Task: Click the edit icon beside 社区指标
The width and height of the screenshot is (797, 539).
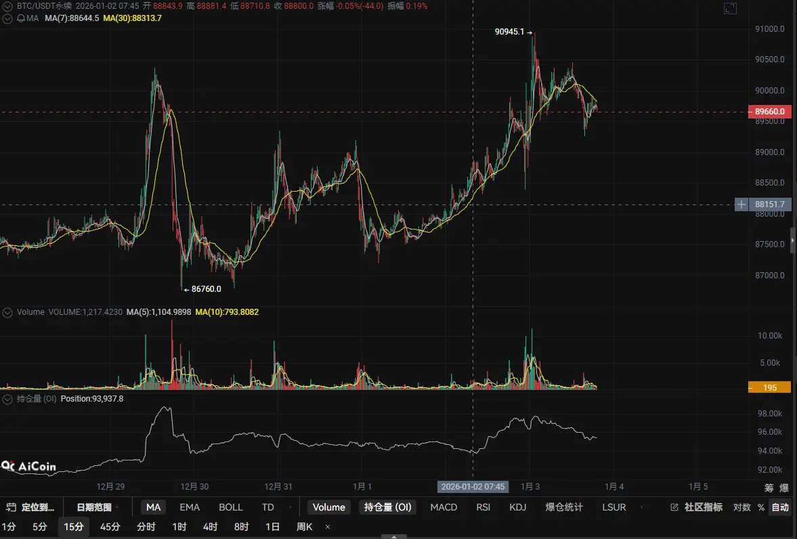Action: pos(674,507)
